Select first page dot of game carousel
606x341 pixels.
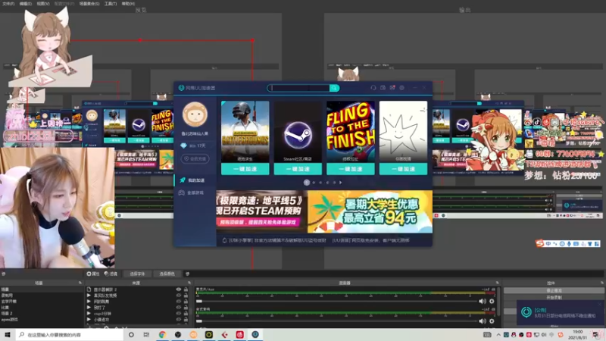pos(307,183)
